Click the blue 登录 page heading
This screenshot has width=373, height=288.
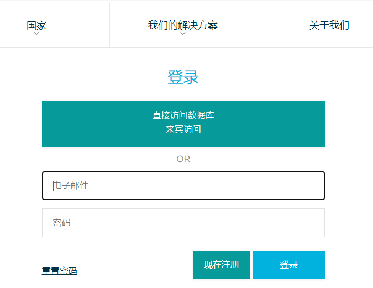tap(183, 77)
